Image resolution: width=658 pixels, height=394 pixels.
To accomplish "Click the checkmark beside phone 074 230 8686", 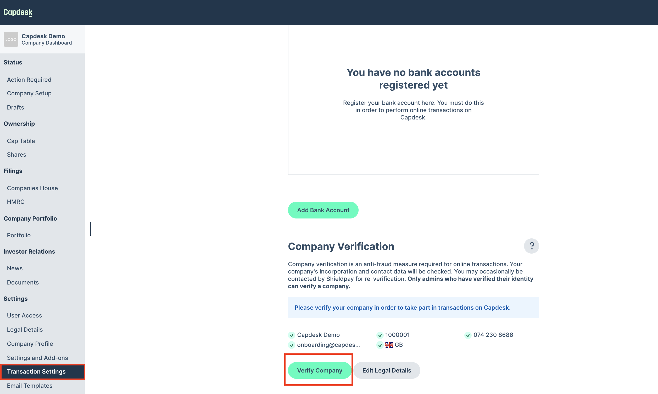I will [468, 335].
